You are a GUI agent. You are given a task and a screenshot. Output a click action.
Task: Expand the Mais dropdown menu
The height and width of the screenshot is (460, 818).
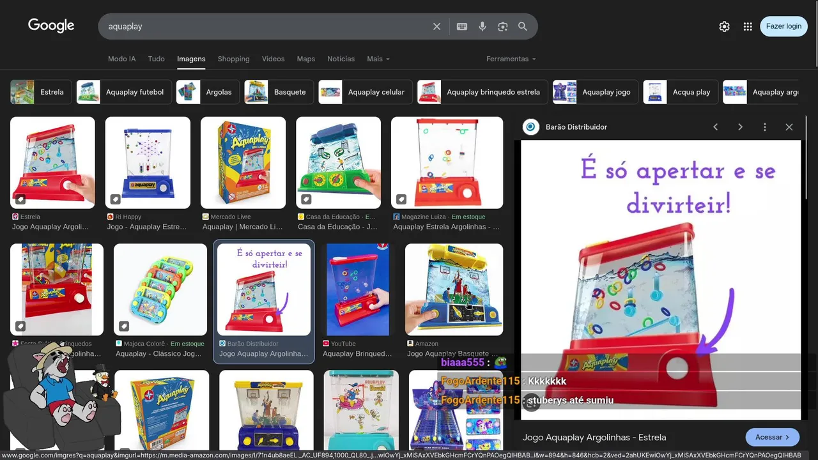click(378, 59)
